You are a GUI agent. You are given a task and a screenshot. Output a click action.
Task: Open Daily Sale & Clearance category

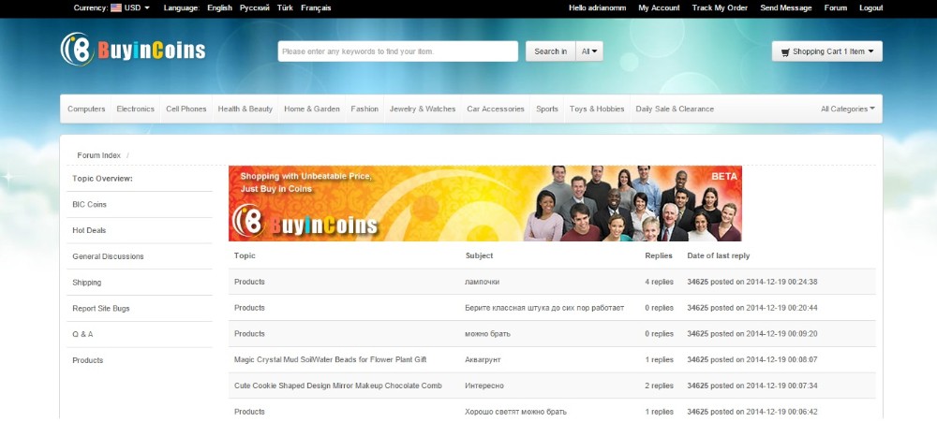675,109
